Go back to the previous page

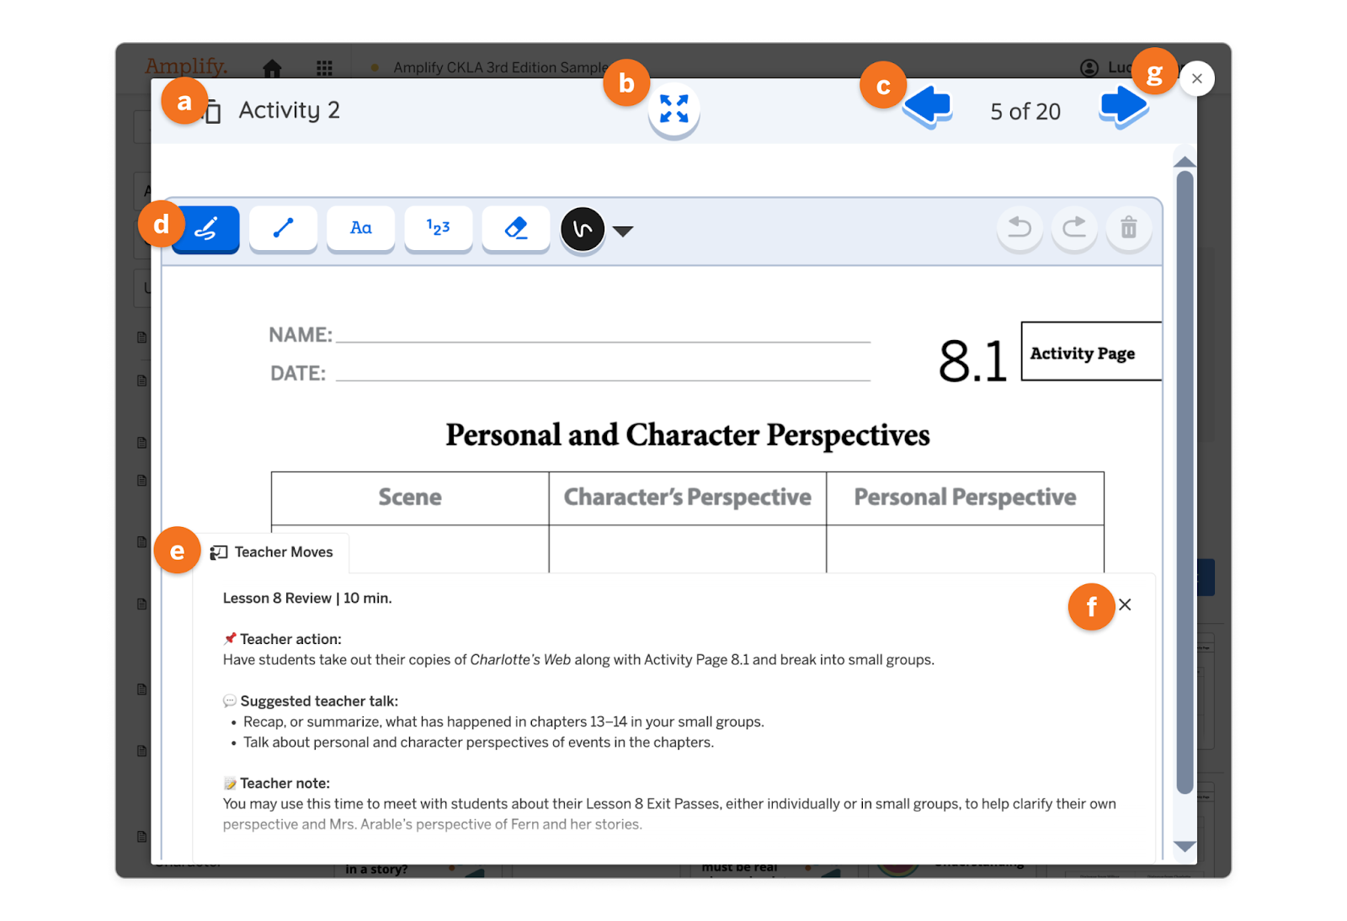926,104
